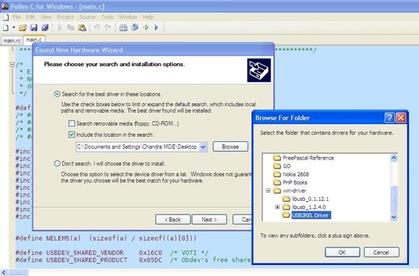419x276 pixels.
Task: Open the Tools menu
Action: (x=107, y=17)
